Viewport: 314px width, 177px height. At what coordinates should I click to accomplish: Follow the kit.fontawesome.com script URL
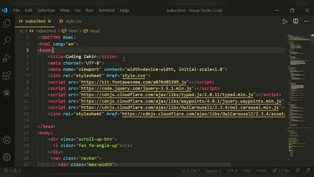click(x=133, y=82)
